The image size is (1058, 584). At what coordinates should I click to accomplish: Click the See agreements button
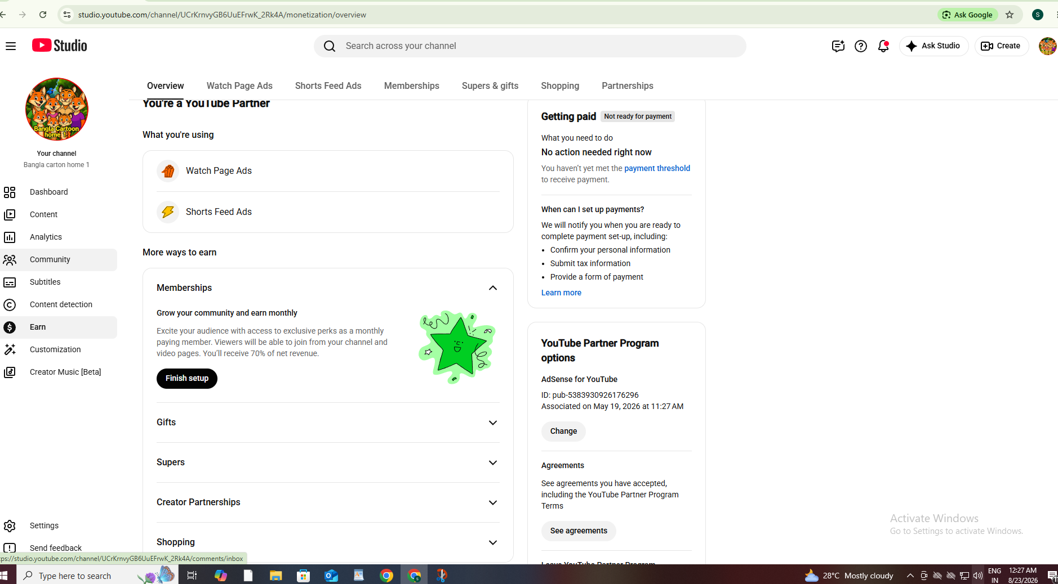[579, 531]
